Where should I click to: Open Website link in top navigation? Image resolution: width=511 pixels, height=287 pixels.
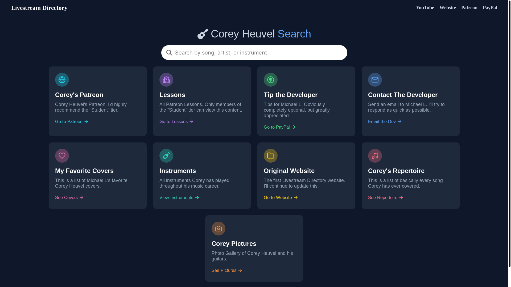click(x=448, y=8)
